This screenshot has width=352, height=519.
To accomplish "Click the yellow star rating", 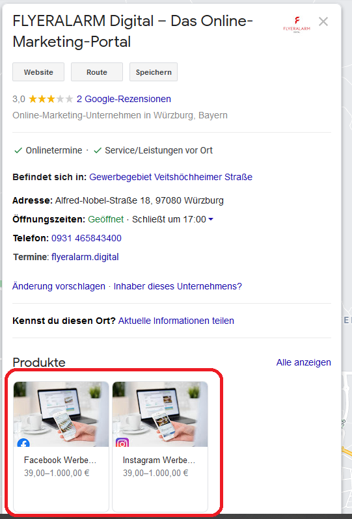I will coord(51,99).
